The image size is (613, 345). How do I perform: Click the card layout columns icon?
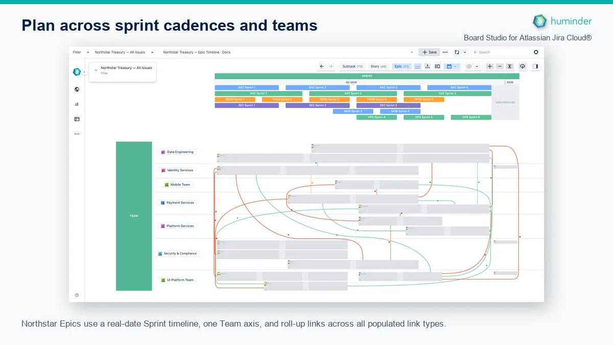437,66
